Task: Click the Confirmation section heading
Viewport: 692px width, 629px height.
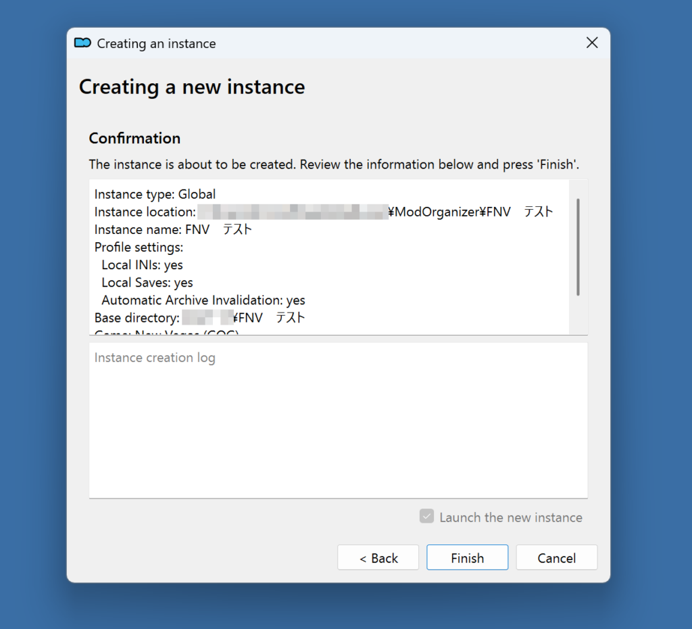Action: 134,139
